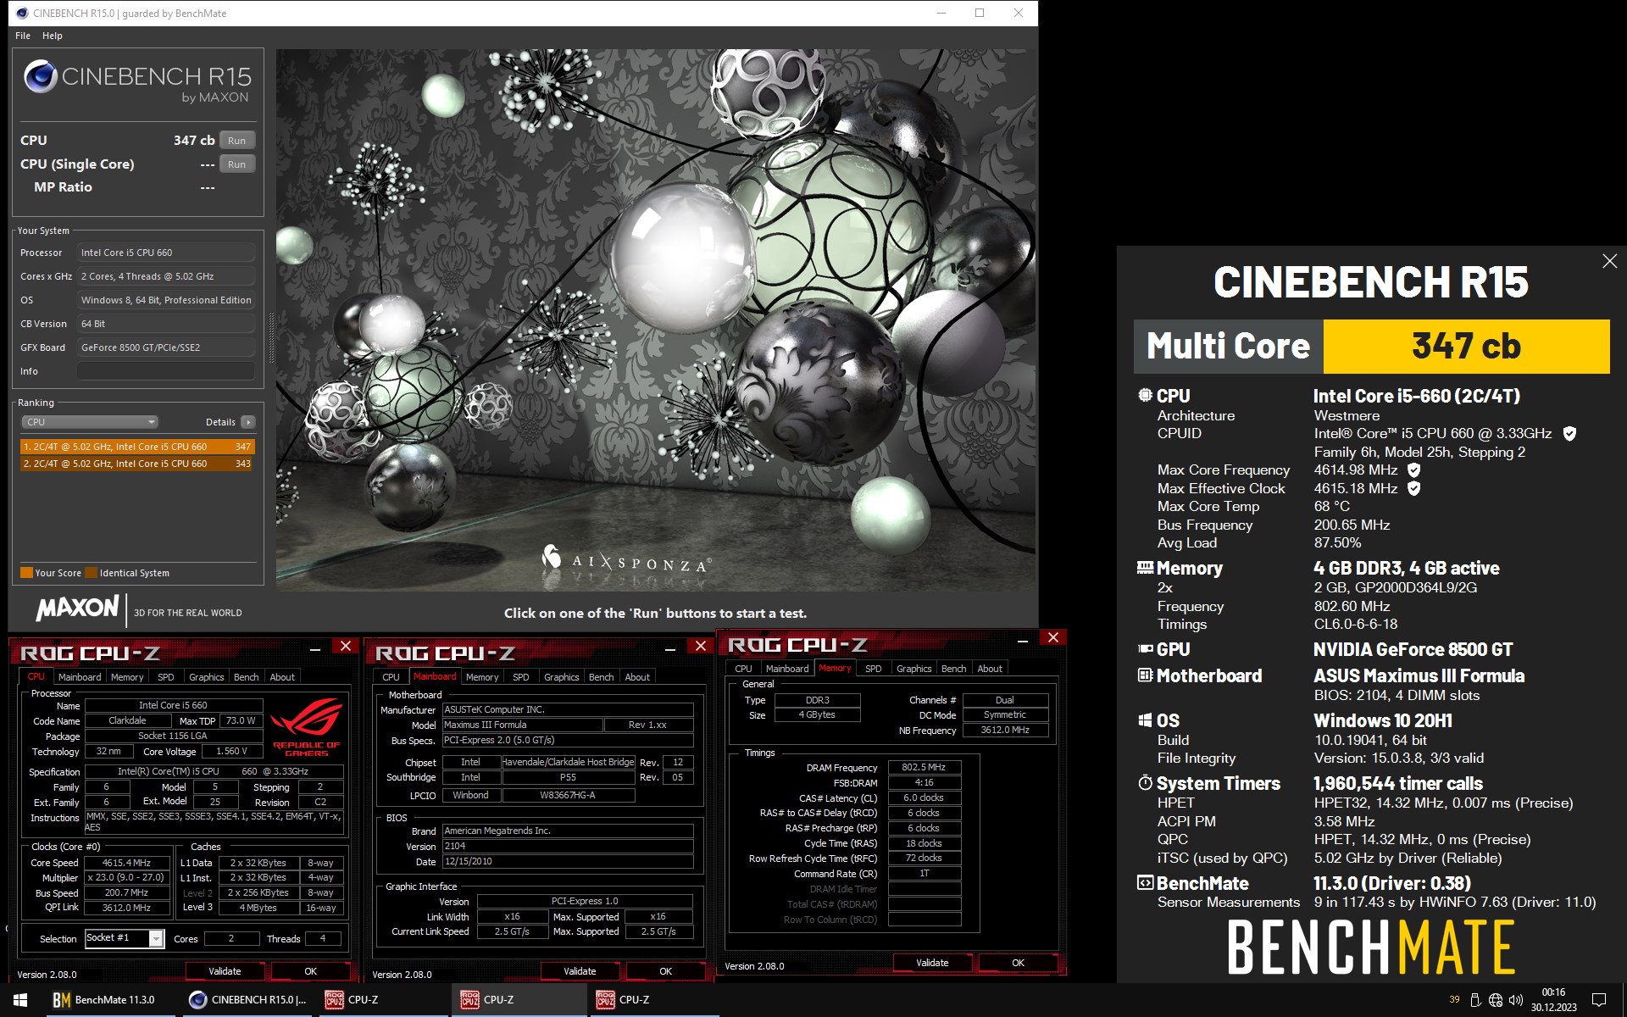Click the network globe tray icon
Viewport: 1627px width, 1017px height.
[1496, 1000]
